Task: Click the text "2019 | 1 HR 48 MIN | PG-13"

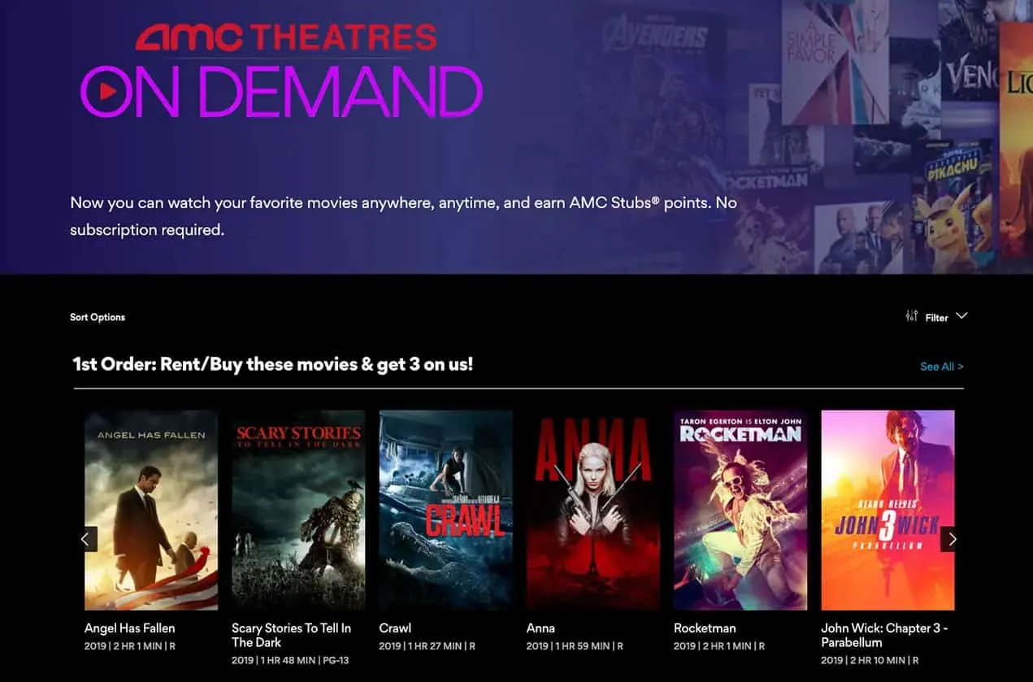Action: click(290, 660)
